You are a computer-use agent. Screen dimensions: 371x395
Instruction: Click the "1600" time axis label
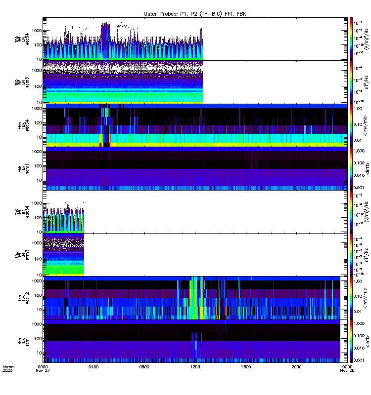click(246, 367)
